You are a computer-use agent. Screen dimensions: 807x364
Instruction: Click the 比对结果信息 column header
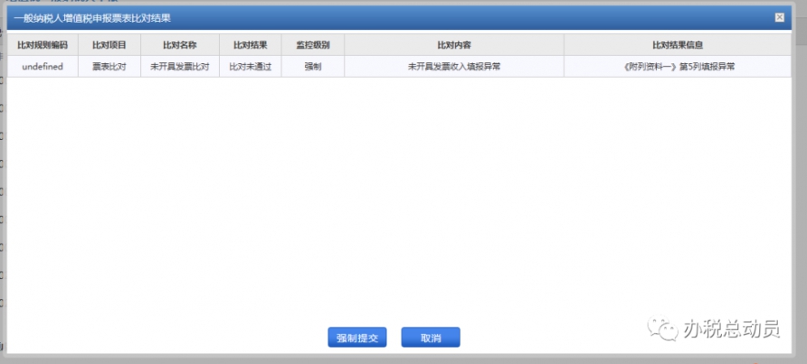(678, 45)
